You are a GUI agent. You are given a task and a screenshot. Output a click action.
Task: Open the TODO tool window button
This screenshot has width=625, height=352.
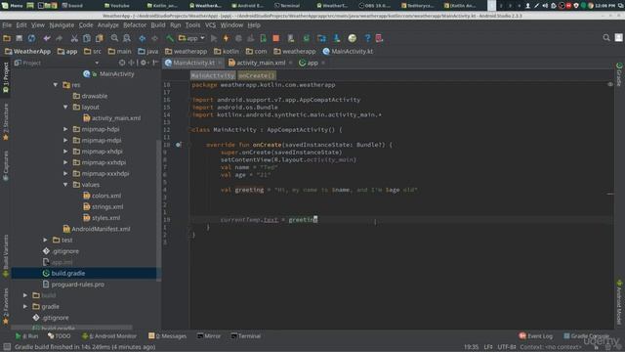click(x=59, y=336)
